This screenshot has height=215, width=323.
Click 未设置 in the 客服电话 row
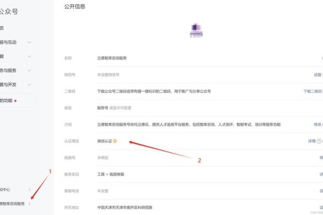tap(103, 191)
